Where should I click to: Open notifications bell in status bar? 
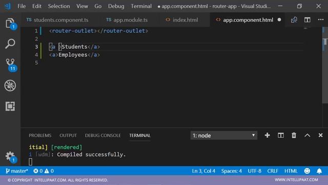click(319, 171)
